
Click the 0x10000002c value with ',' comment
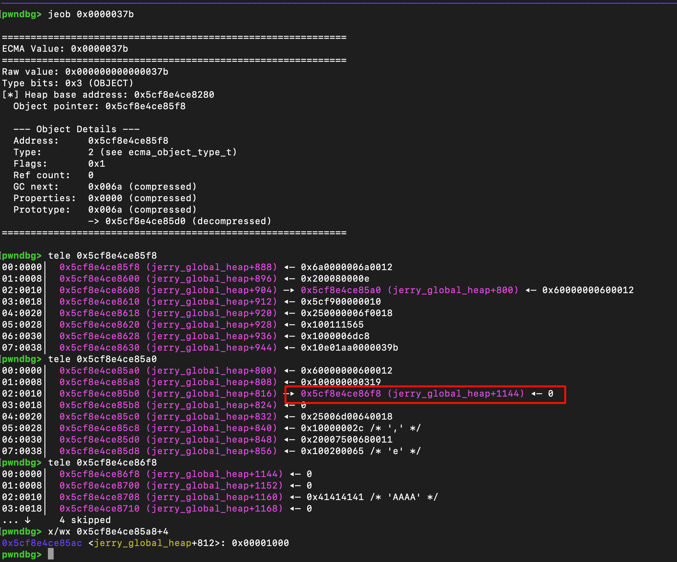point(332,428)
